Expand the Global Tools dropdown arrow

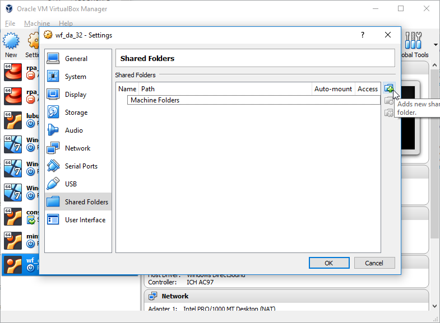pyautogui.click(x=436, y=45)
